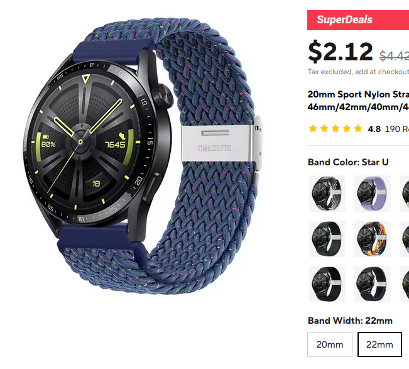
Task: Select the partially visible cream band swatch
Action: 405,194
